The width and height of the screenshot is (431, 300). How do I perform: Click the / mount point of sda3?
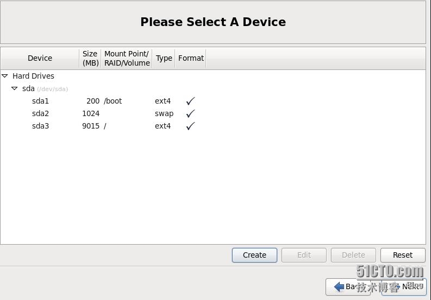[105, 126]
